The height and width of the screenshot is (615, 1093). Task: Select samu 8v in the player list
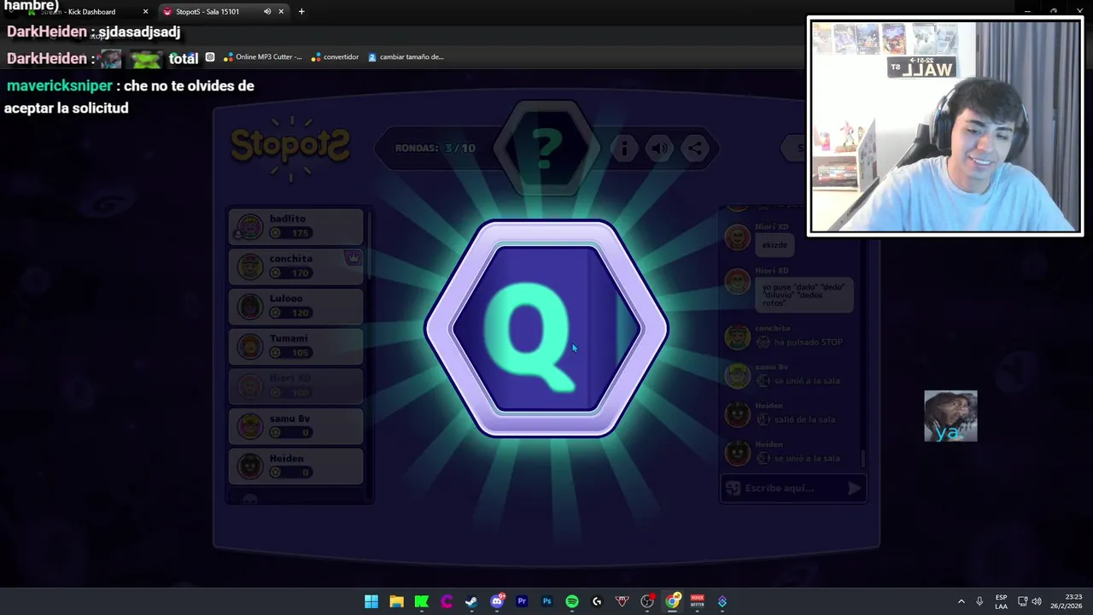(296, 425)
